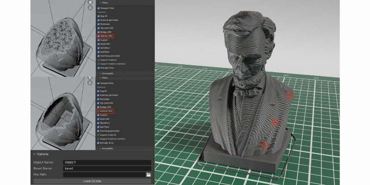This screenshot has width=370, height=185.
Task: Toggle Viewport Only in the lower Filters panel
Action: pyautogui.click(x=99, y=83)
